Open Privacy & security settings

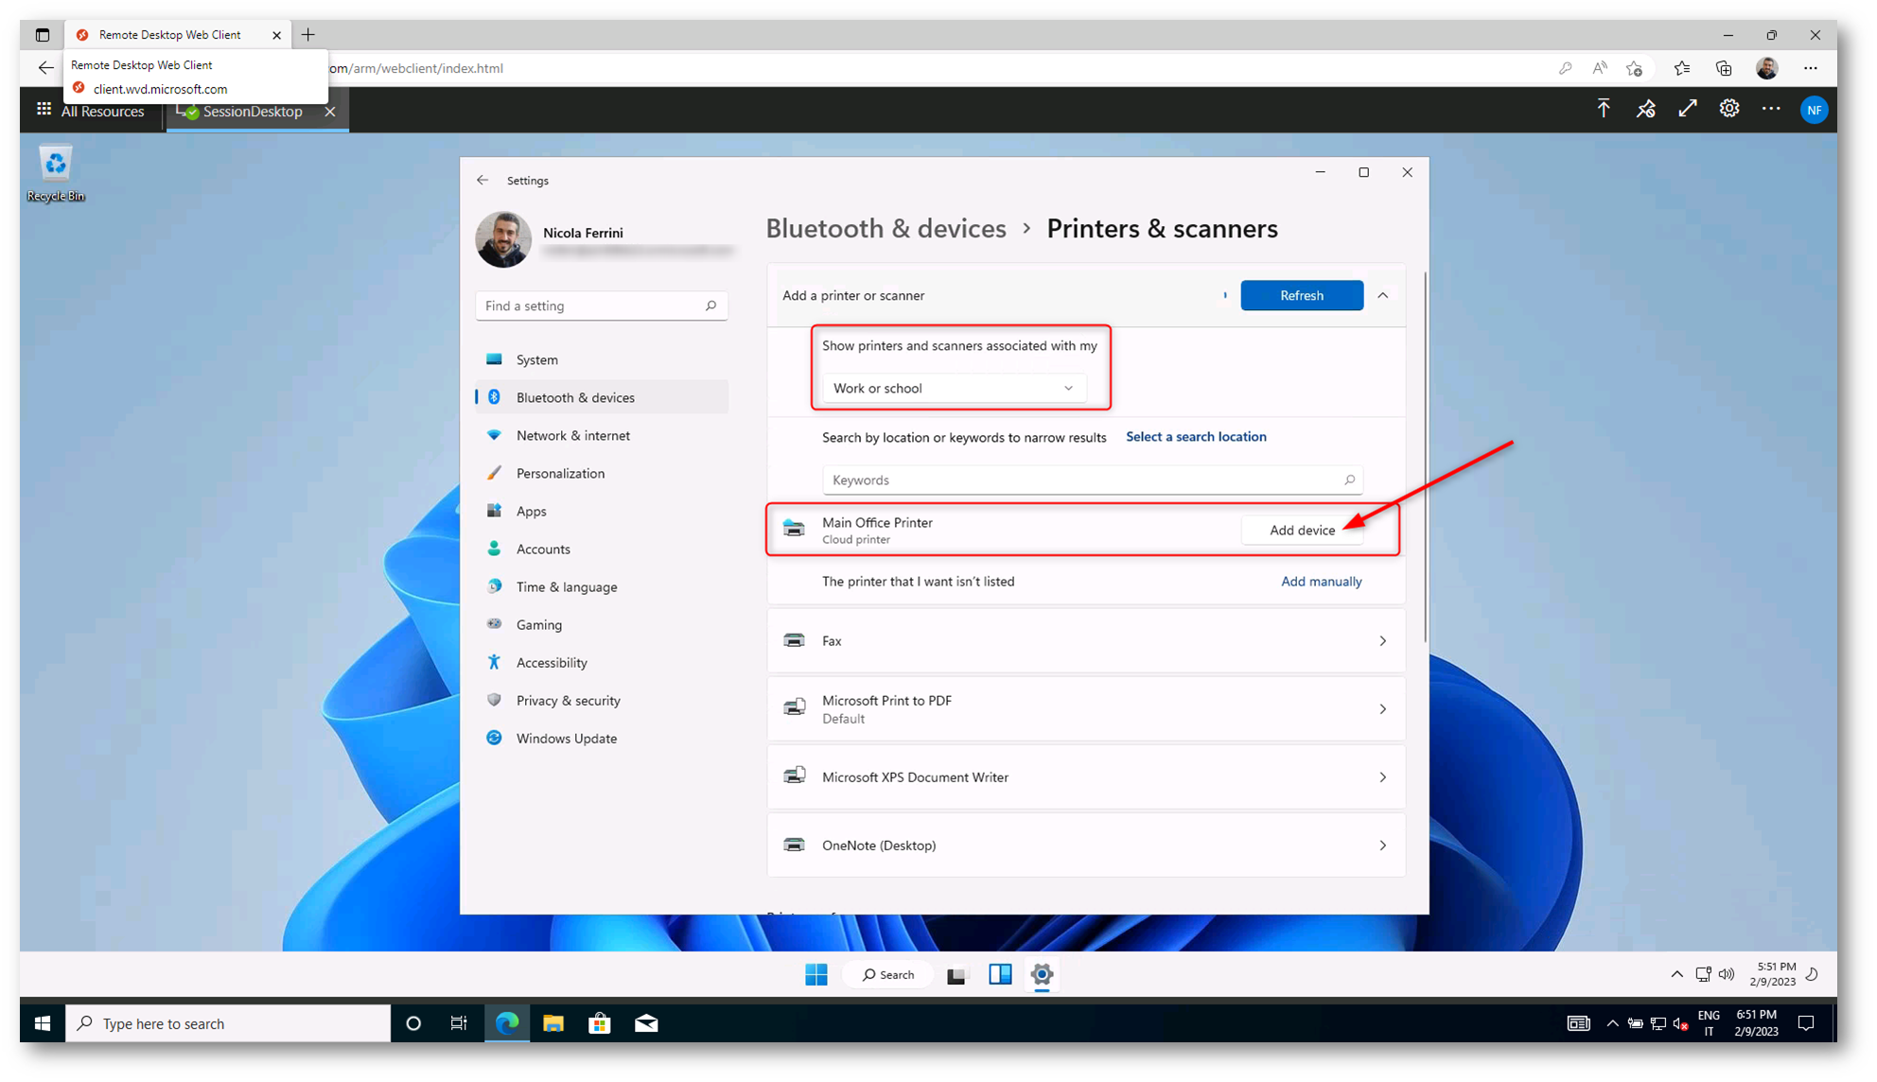pos(602,700)
